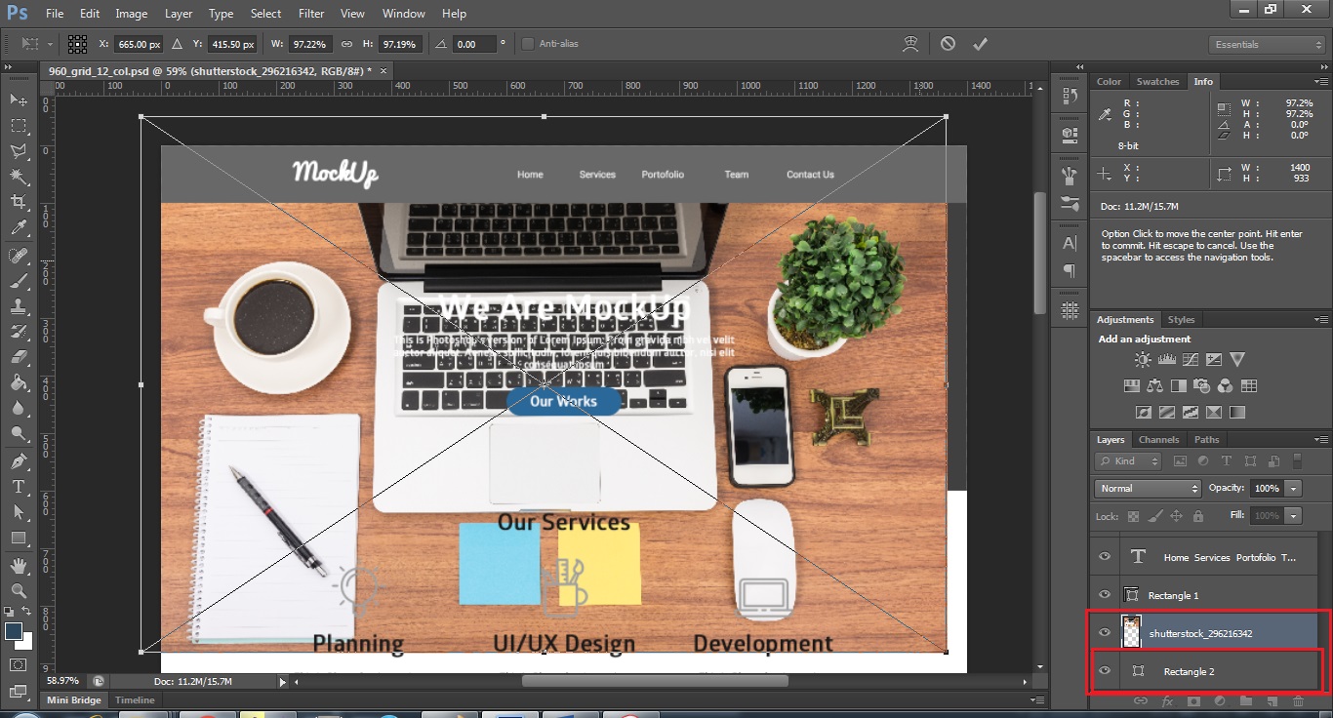This screenshot has width=1333, height=718.
Task: Open the Filter menu
Action: pyautogui.click(x=311, y=14)
